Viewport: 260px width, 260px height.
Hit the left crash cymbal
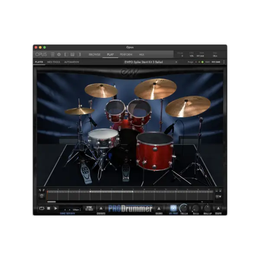tap(101, 91)
